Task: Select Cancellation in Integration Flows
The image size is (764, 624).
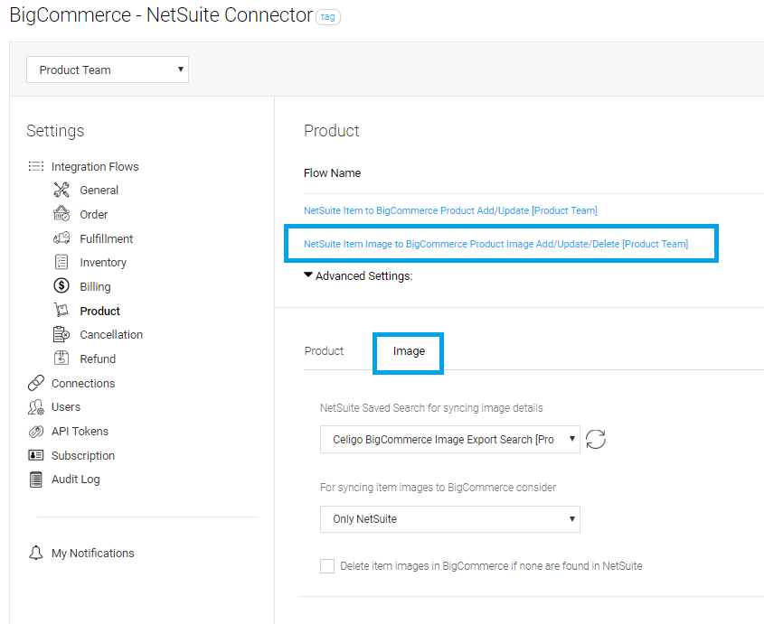Action: pos(111,334)
